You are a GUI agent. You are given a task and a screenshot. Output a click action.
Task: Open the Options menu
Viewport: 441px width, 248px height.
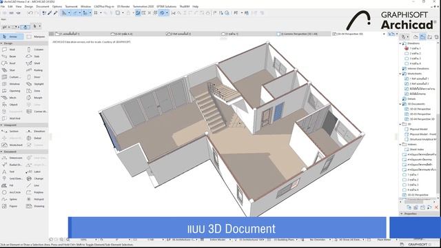coord(57,6)
